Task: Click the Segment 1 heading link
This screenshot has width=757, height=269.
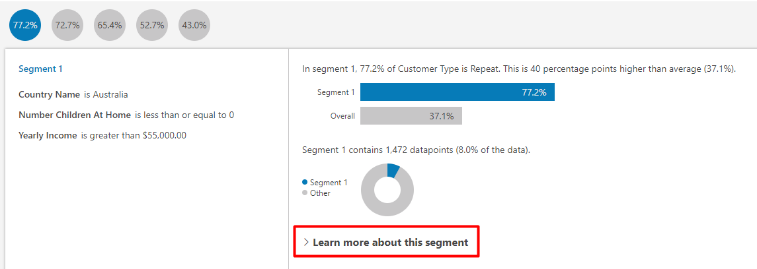Action: (x=40, y=69)
